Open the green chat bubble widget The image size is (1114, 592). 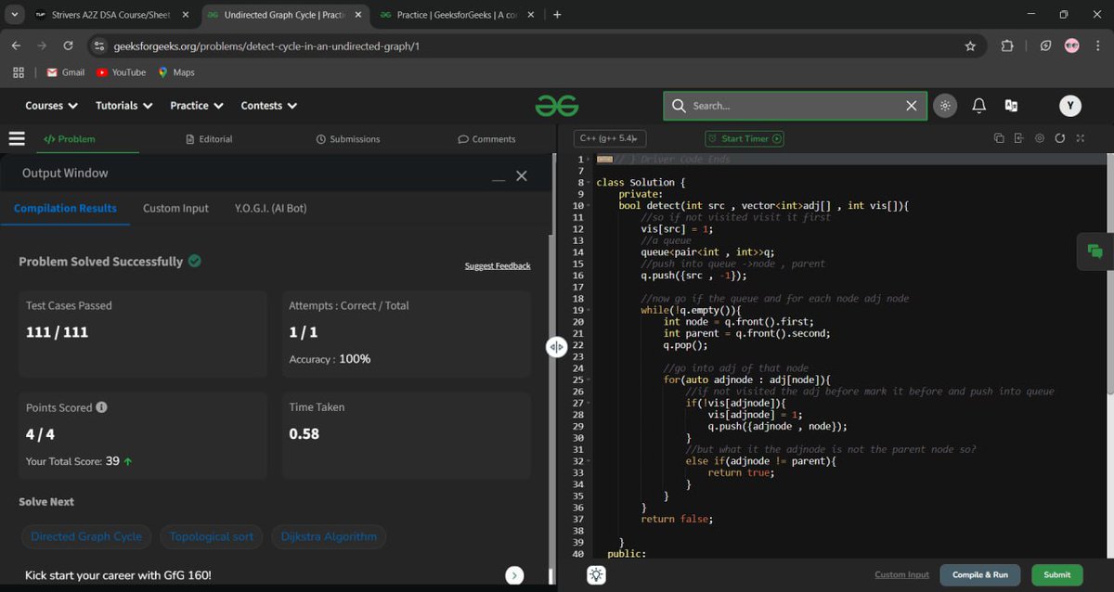click(x=1095, y=251)
